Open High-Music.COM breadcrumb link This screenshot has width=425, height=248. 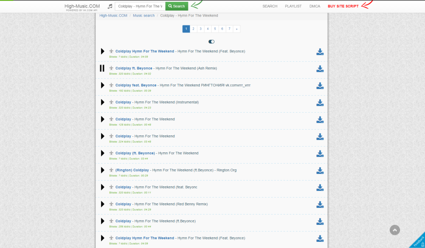[113, 16]
